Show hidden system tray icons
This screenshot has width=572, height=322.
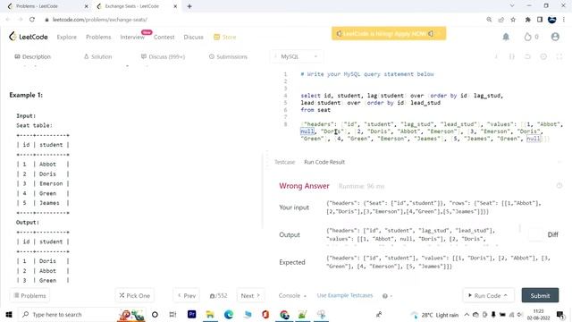[467, 314]
